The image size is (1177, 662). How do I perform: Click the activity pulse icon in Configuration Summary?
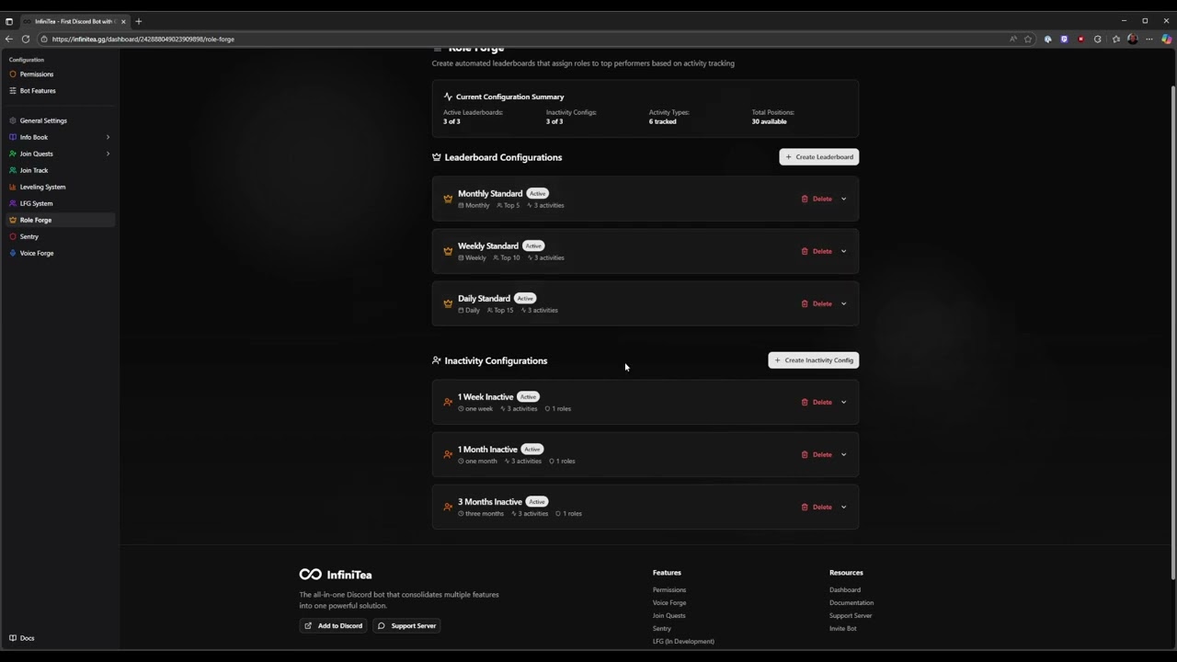coord(448,97)
